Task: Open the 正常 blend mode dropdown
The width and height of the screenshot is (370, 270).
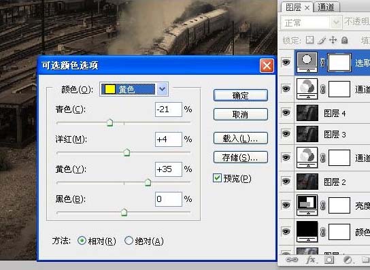Action: tap(312, 23)
